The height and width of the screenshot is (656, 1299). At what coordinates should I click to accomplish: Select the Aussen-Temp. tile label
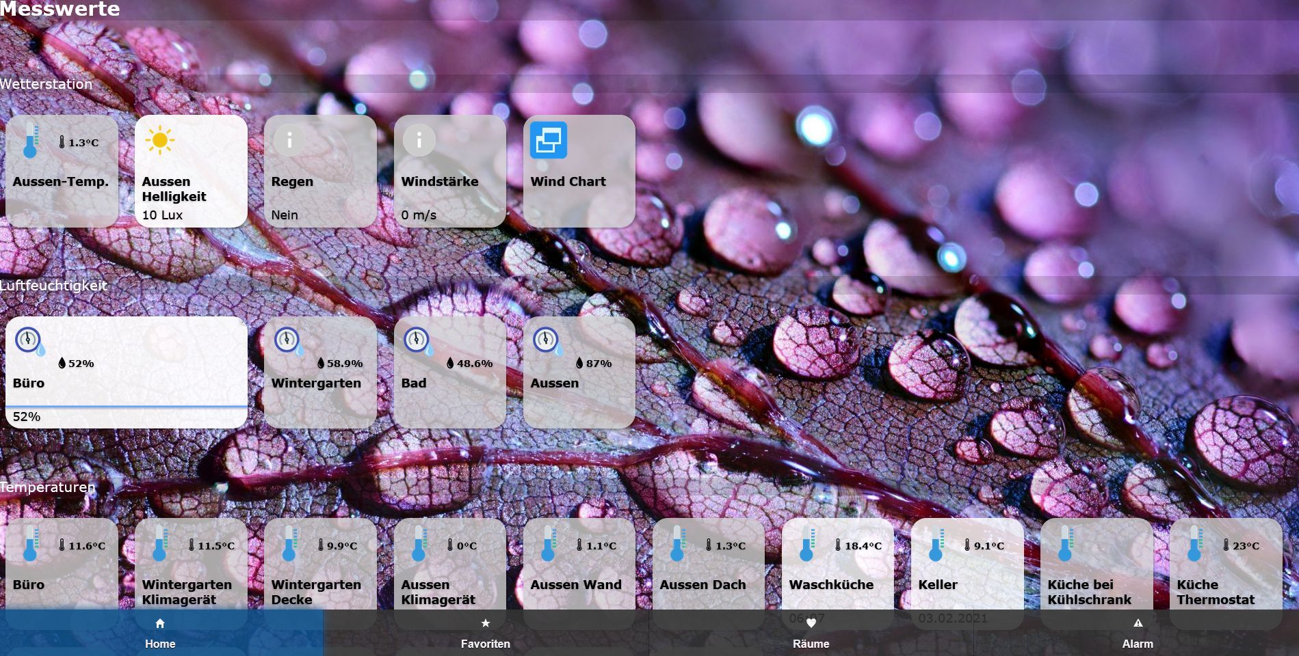61,182
